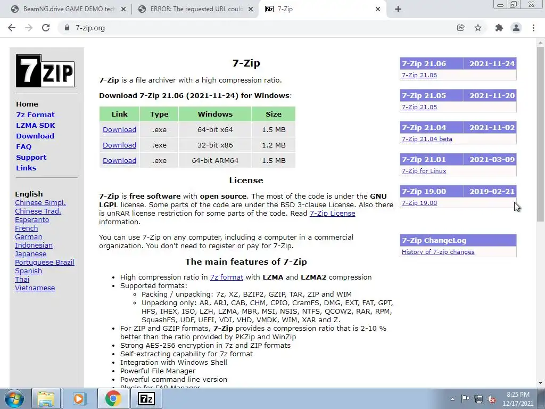Switch language to Japanese
The height and width of the screenshot is (409, 545).
30,254
